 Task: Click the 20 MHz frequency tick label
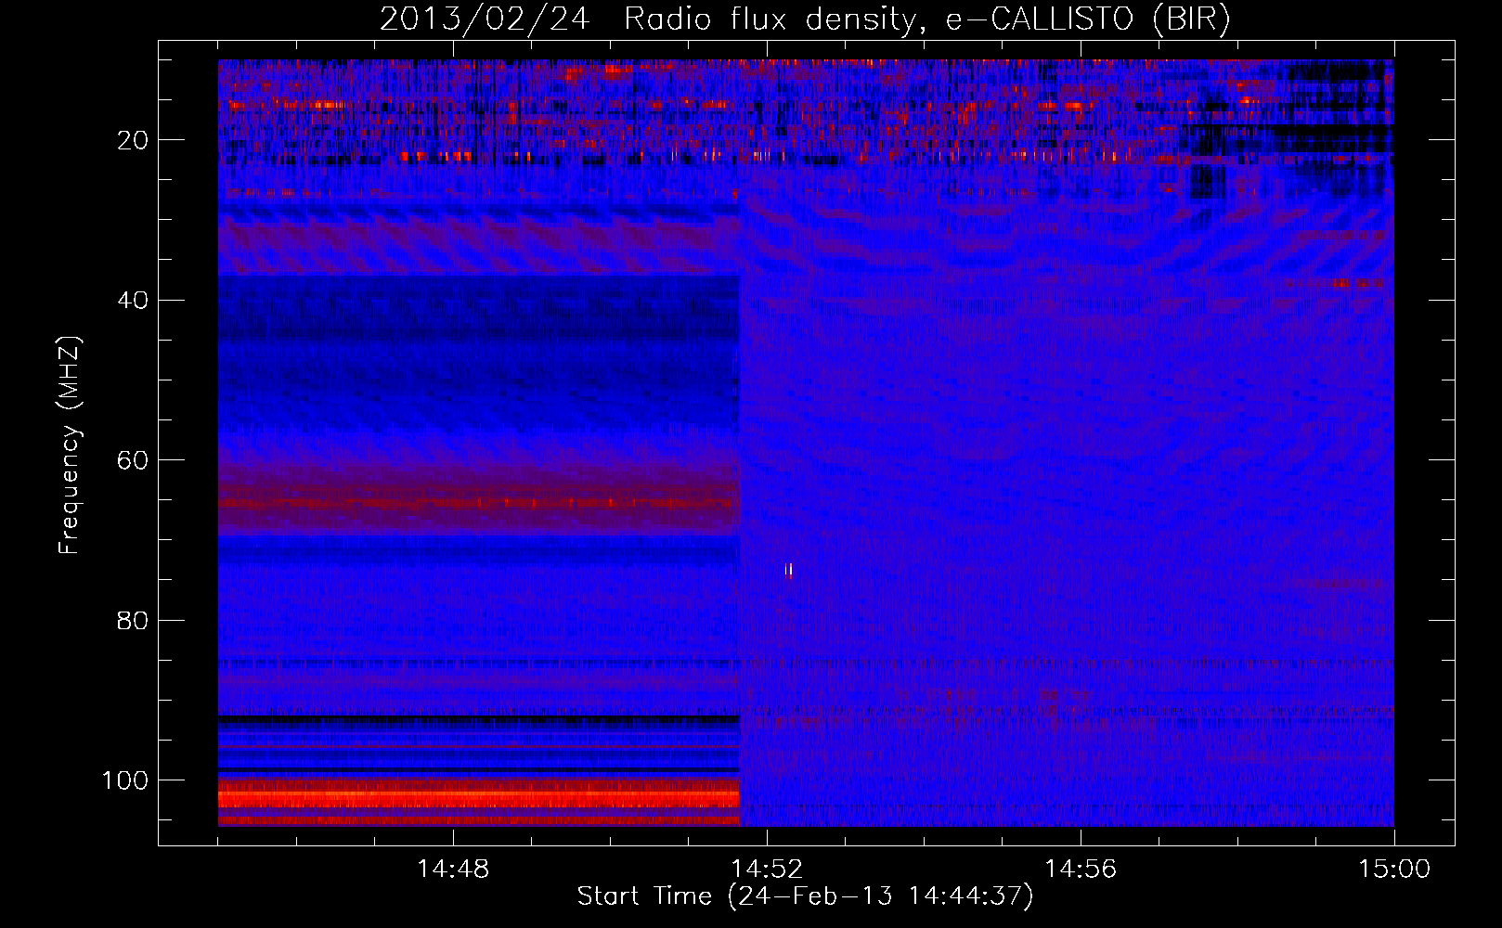[133, 140]
